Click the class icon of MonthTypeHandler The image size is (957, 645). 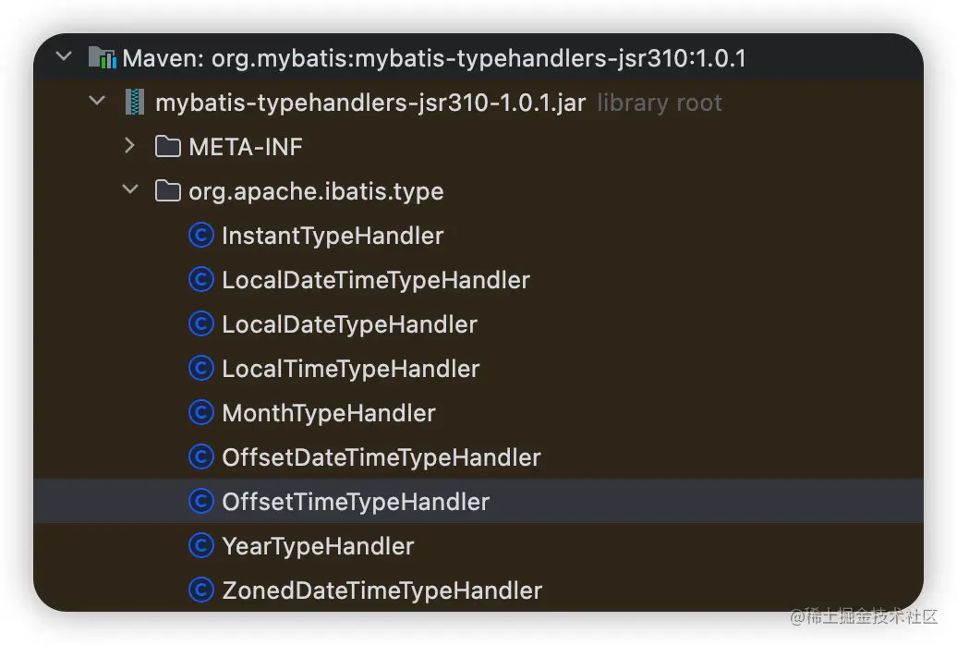tap(200, 412)
